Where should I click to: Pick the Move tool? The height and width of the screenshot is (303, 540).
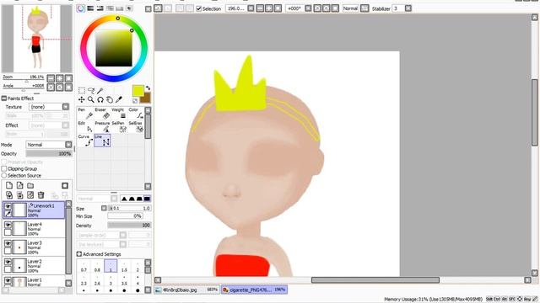tap(82, 99)
